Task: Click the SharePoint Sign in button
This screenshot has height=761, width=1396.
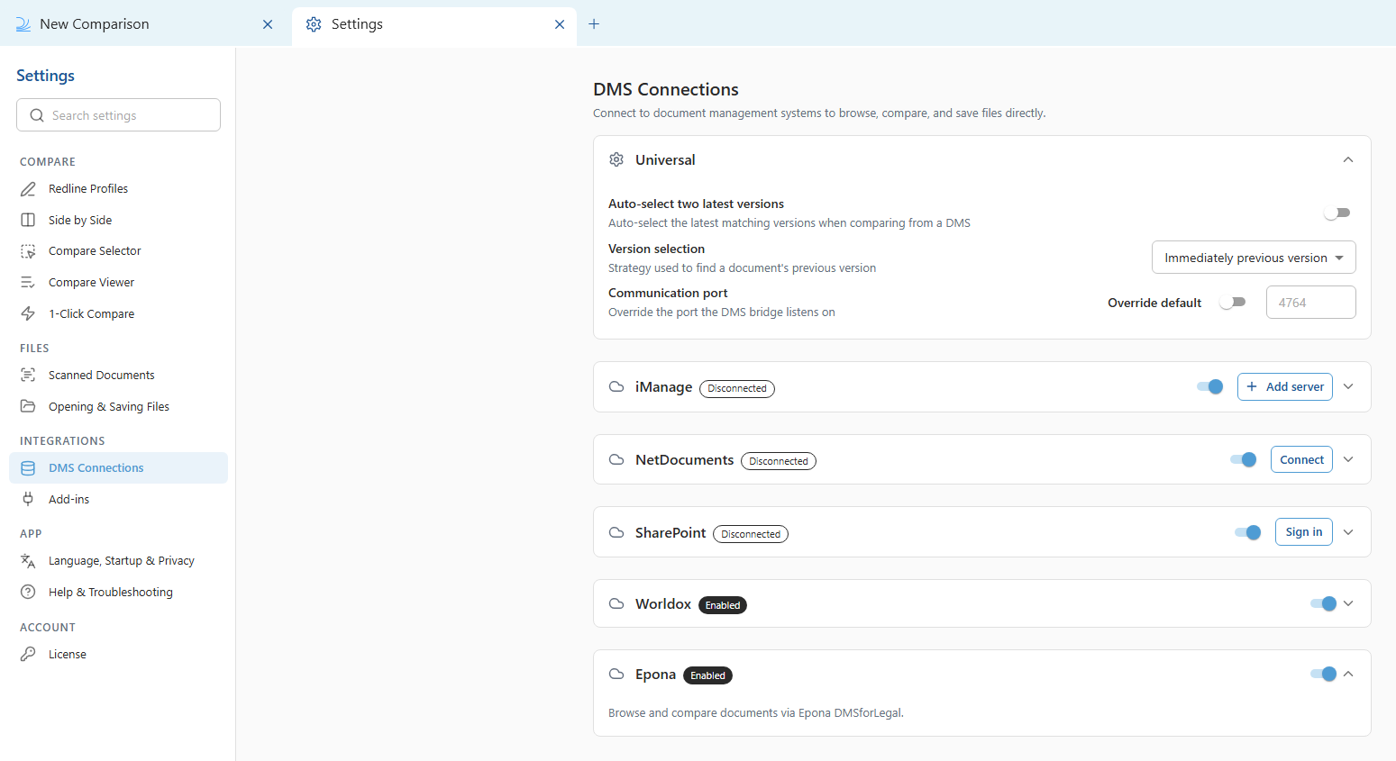Action: [1304, 532]
